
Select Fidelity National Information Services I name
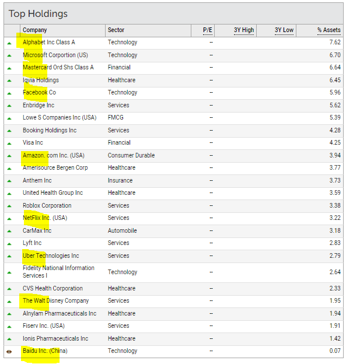click(x=58, y=272)
